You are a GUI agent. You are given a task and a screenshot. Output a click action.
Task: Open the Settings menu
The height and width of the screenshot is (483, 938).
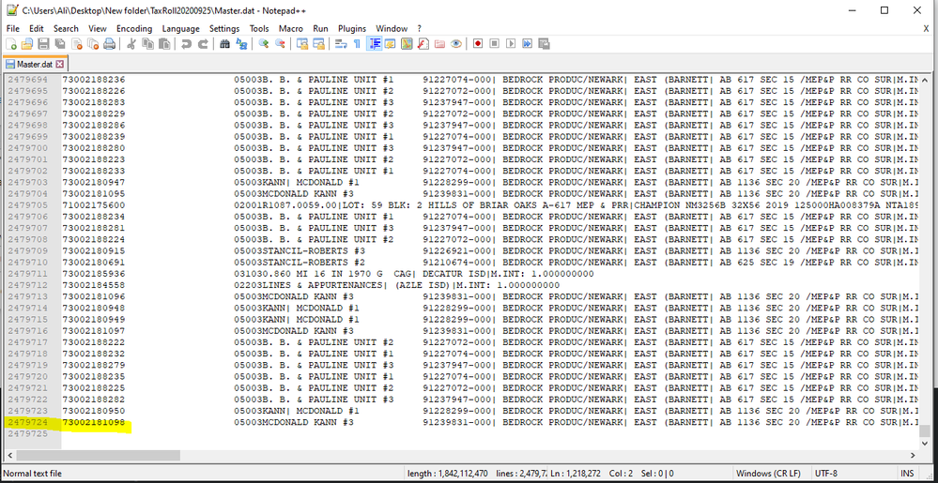coord(224,28)
